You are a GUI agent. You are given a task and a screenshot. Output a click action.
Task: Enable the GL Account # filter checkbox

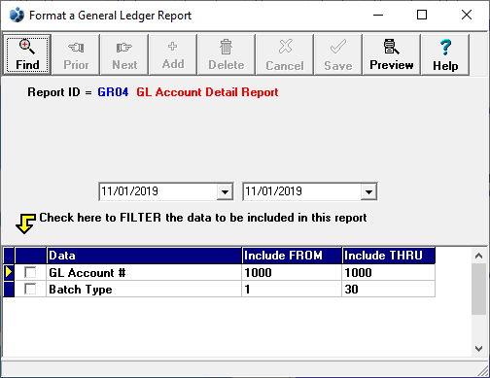[x=30, y=272]
